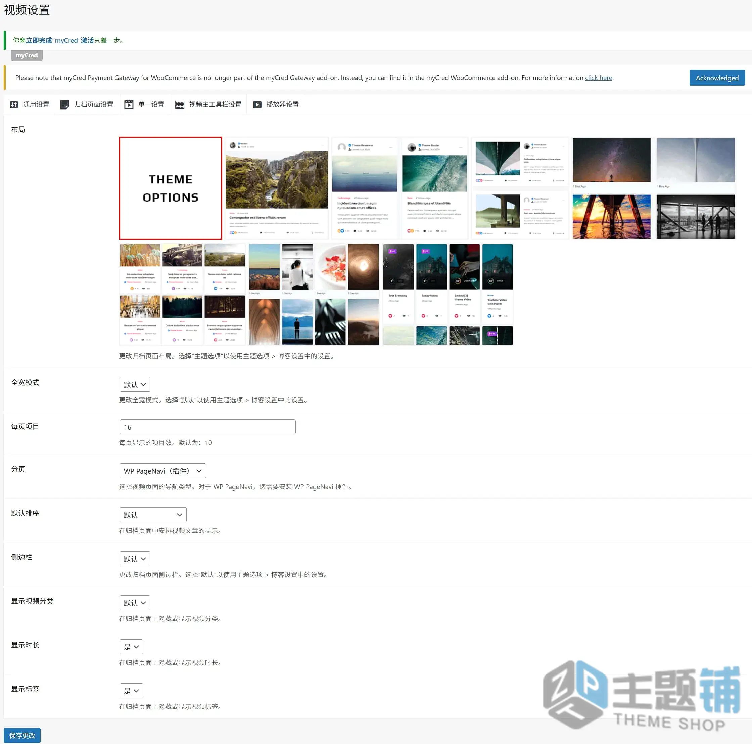Click the 默认排序 label
Image resolution: width=752 pixels, height=744 pixels.
click(25, 513)
